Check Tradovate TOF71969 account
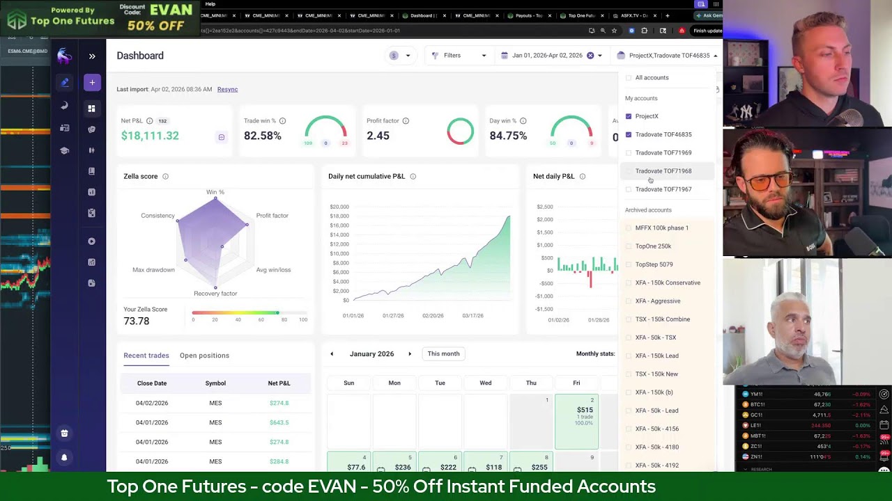 tap(629, 153)
